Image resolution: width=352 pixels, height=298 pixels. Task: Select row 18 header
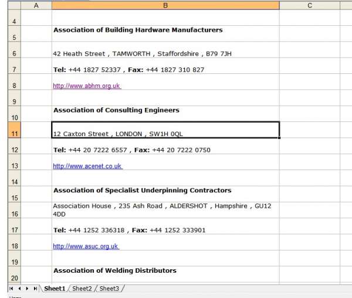tap(14, 242)
